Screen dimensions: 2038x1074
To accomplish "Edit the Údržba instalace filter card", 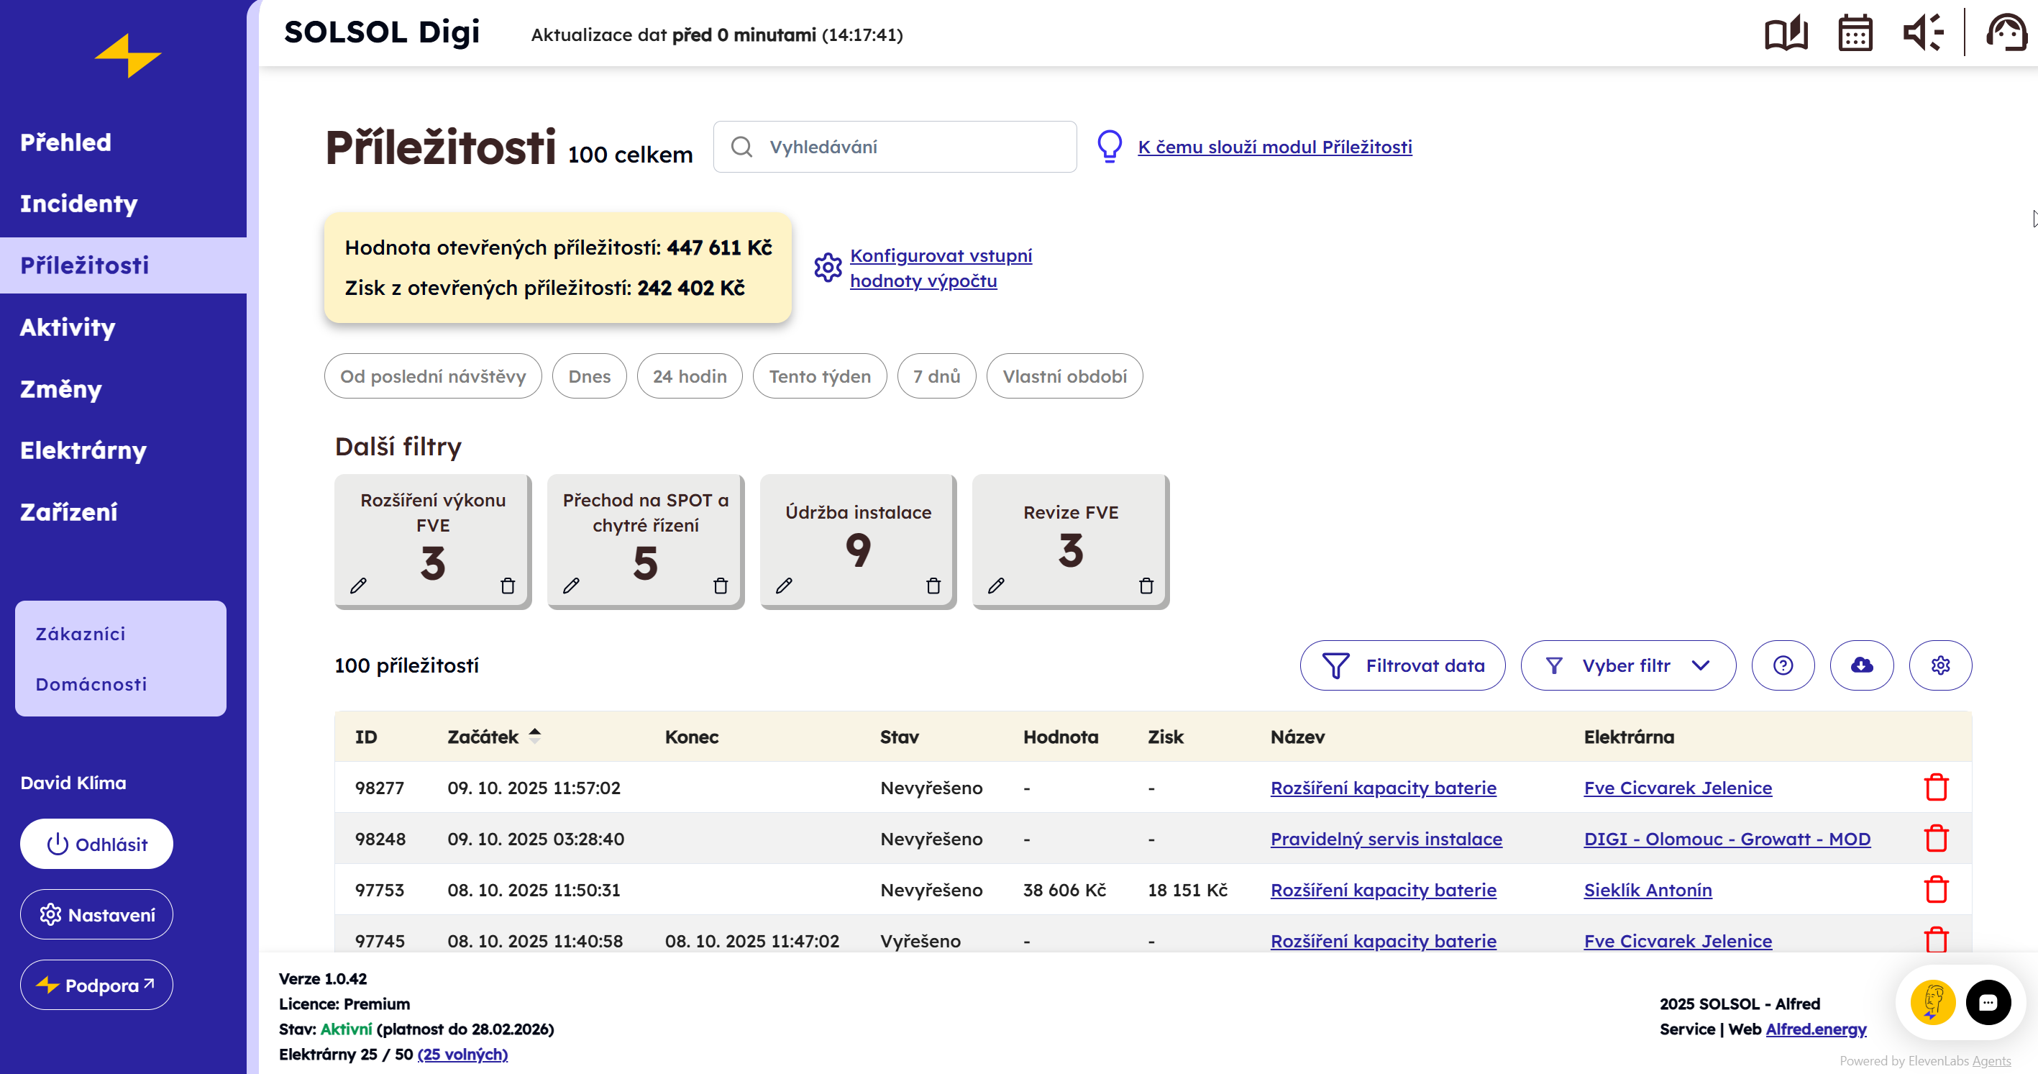I will (784, 586).
